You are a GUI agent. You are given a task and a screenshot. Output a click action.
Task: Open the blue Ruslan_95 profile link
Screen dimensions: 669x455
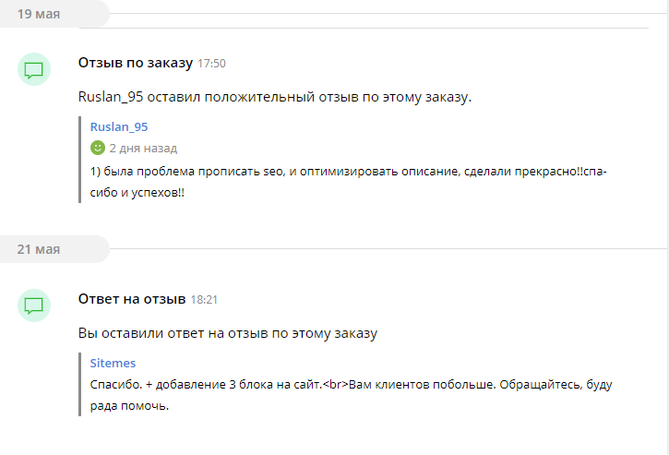pyautogui.click(x=119, y=126)
